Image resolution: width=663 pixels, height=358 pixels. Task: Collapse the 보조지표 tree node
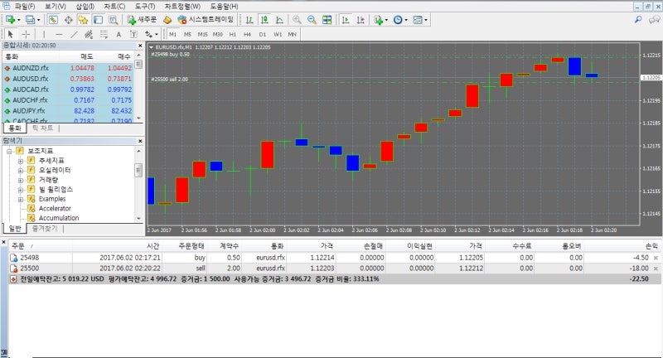tap(9, 151)
